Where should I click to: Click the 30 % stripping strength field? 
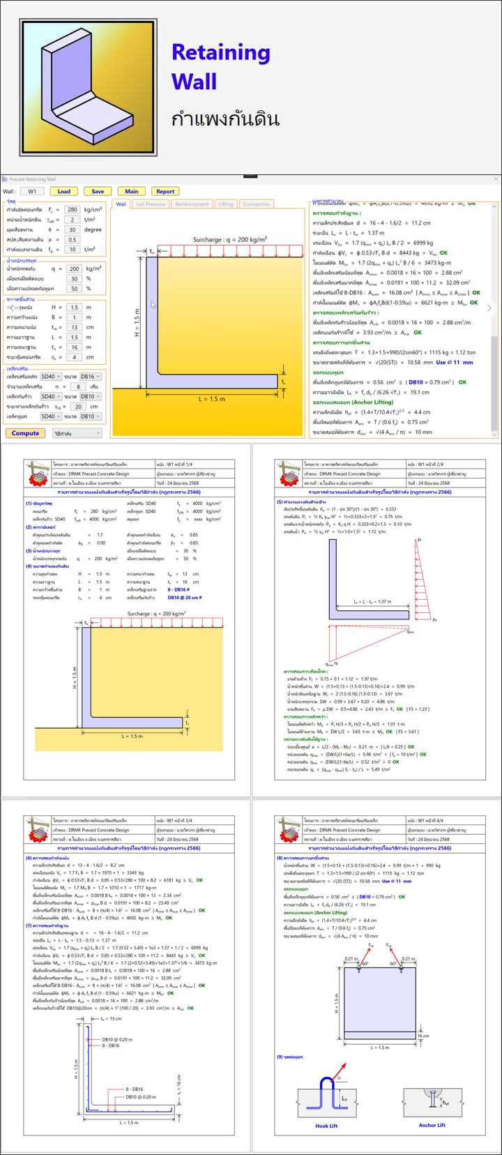[75, 278]
